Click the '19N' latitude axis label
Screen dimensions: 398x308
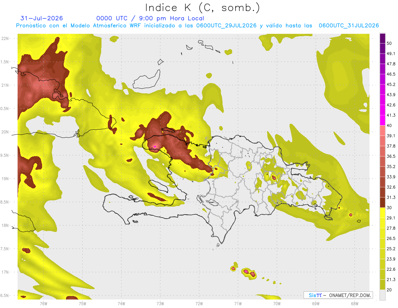(x=5, y=178)
